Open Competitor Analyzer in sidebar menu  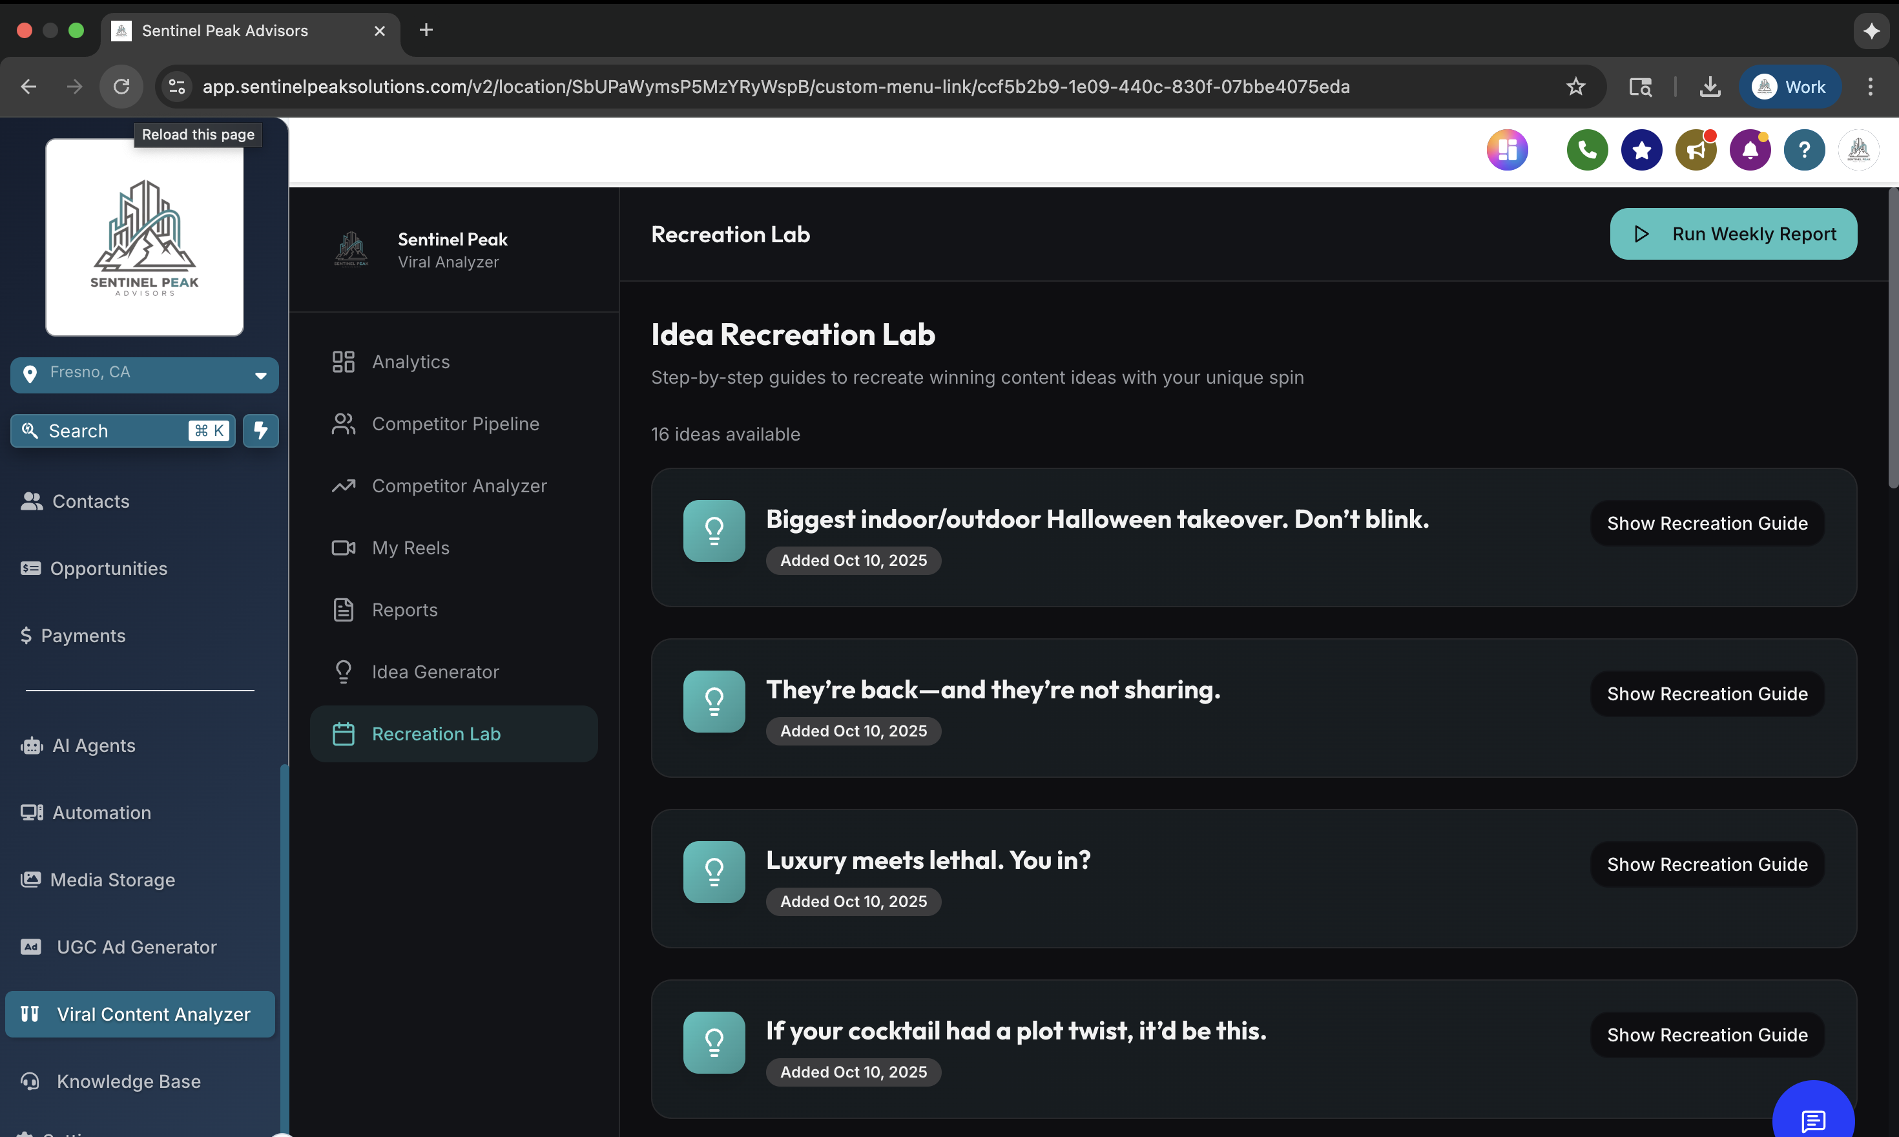pyautogui.click(x=459, y=486)
